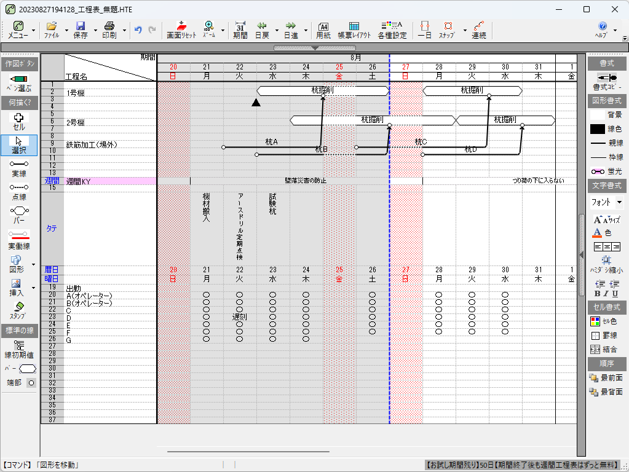Viewport: 629px width, 472px height.
Task: Click the ファイル folder icon
Action: coord(52,29)
